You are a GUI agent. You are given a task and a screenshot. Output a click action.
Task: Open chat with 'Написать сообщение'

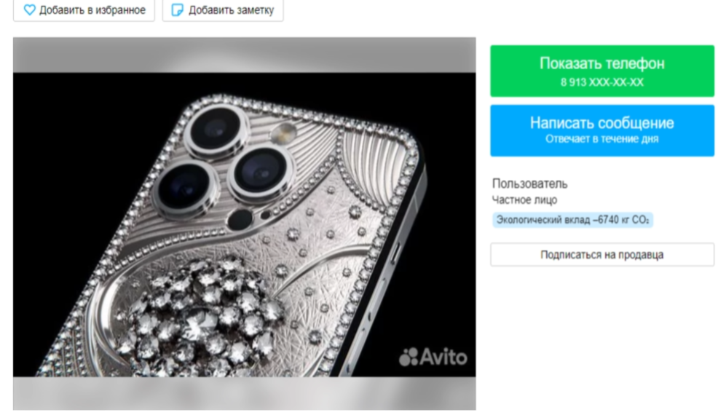tap(601, 123)
